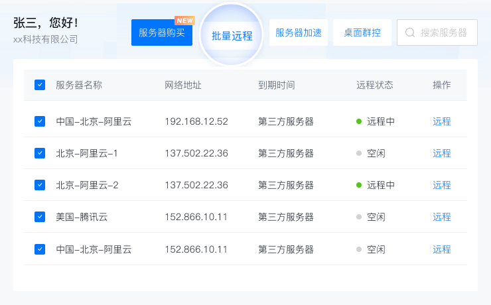Uncheck the 美国-腾讯云 row checkbox
Viewport: 491px width, 305px height.
pos(40,217)
